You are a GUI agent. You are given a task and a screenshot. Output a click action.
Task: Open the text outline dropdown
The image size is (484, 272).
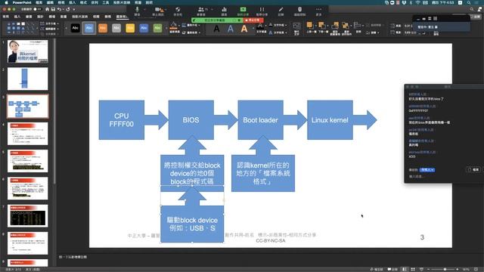point(278,25)
